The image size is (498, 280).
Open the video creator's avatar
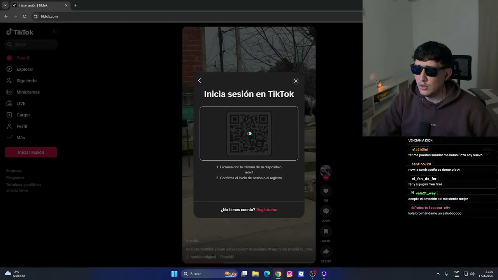point(326,171)
